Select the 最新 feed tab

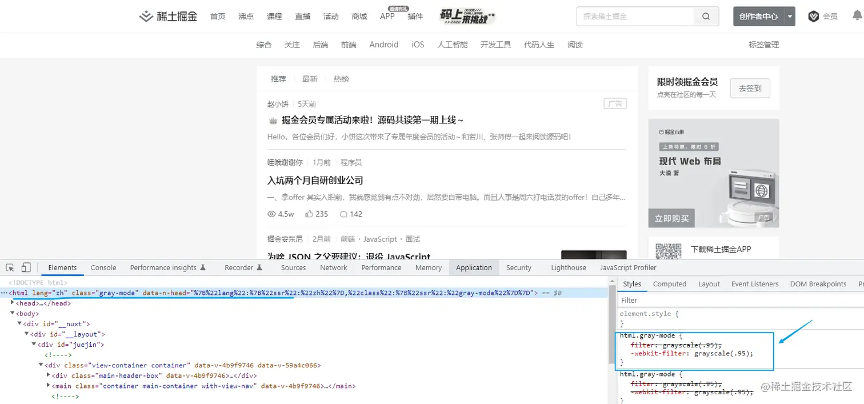(310, 79)
